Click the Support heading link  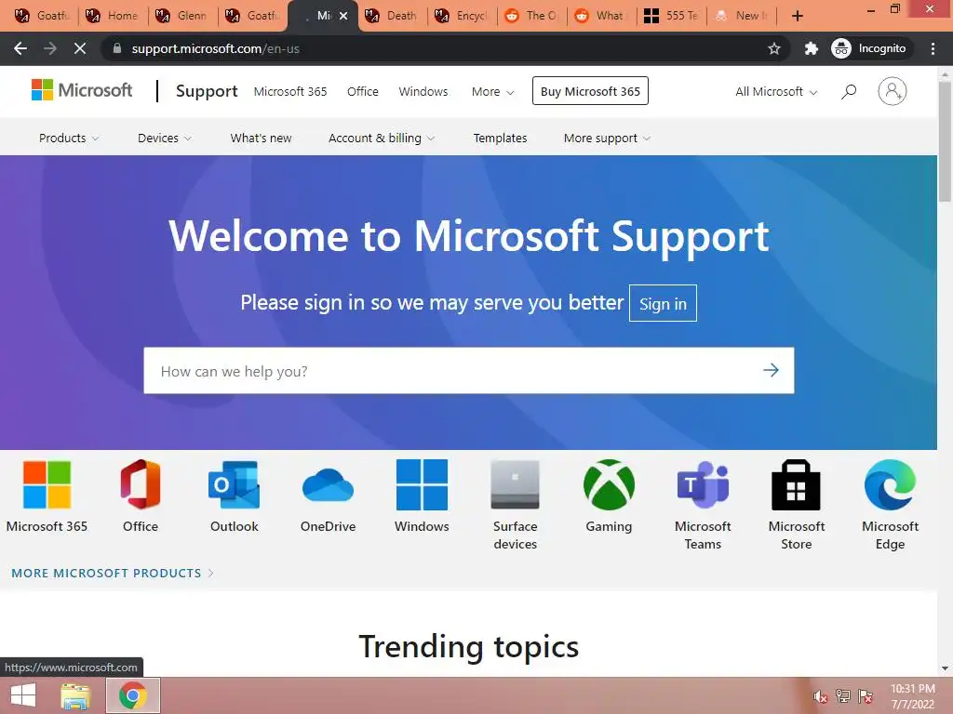(207, 91)
